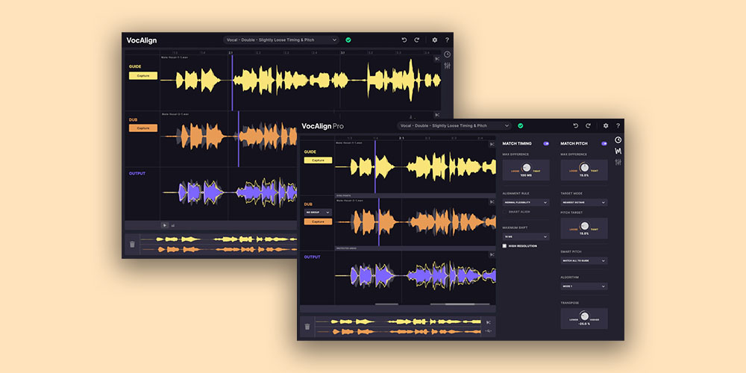Tick the Smart Align checkbox

click(505, 212)
